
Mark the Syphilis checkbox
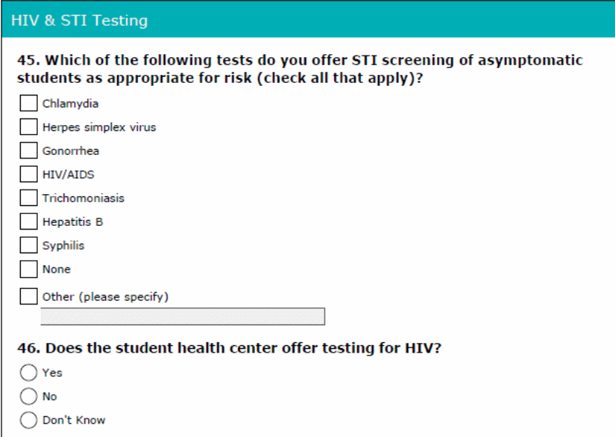point(28,245)
